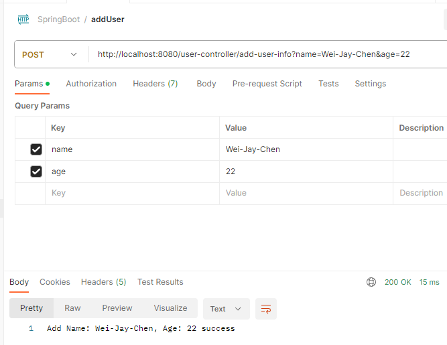The height and width of the screenshot is (345, 447).
Task: Click the request URL input field
Action: coord(268,54)
